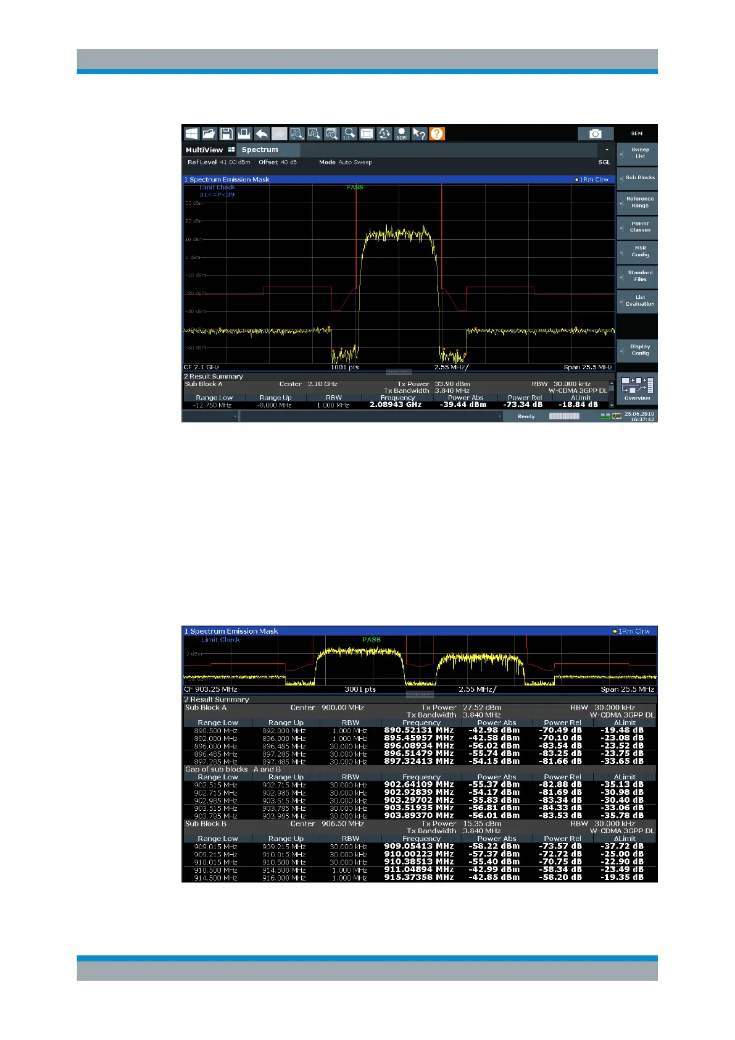Open the Sub Blocks softkey
Image resolution: width=735 pixels, height=1040 pixels.
637,178
